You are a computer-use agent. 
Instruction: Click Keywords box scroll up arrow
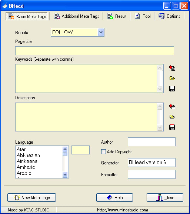[x=160, y=68]
